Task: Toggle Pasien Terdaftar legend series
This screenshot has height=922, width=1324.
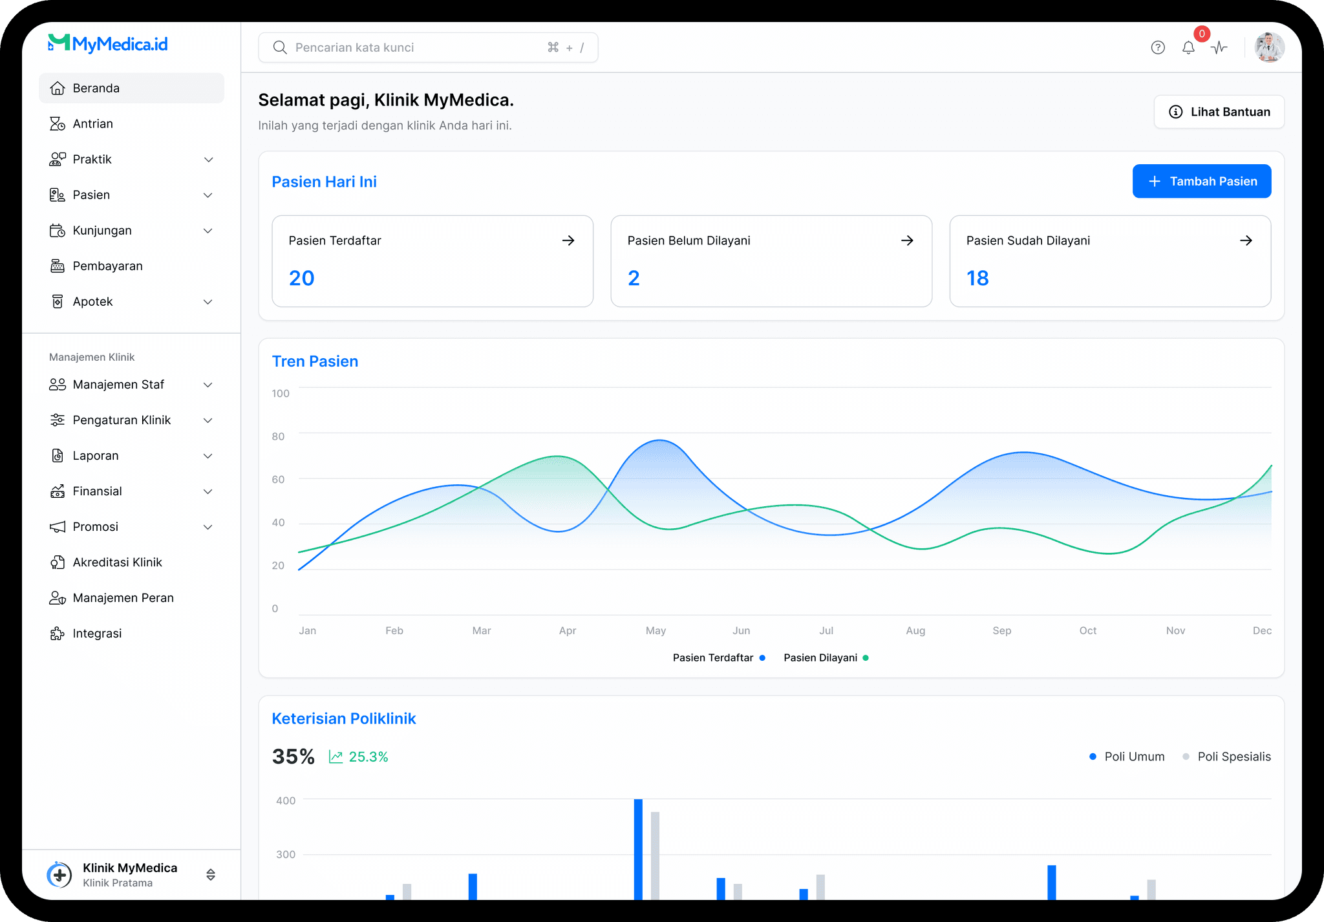Action: click(719, 658)
